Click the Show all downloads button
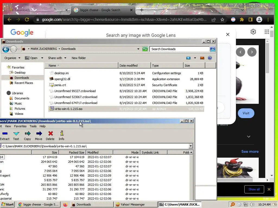The width and height of the screenshot is (278, 208). [254, 189]
